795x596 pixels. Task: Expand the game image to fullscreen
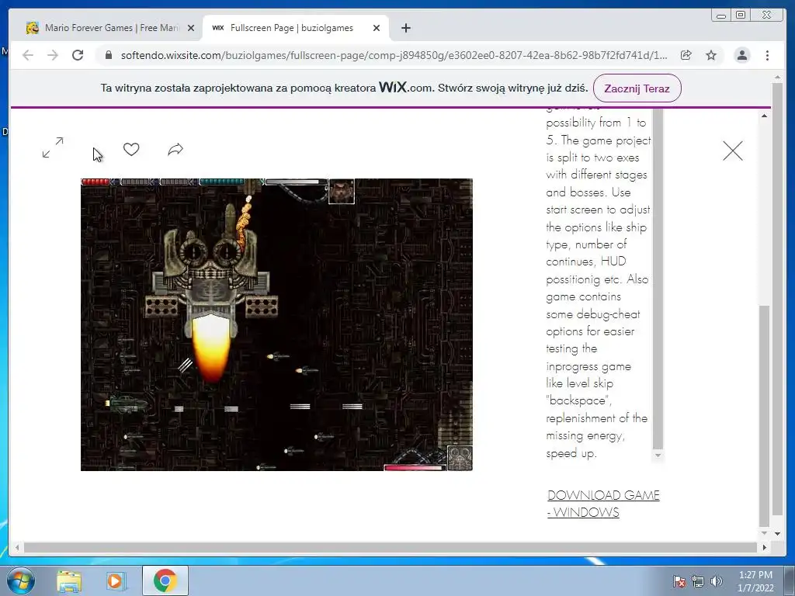53,147
